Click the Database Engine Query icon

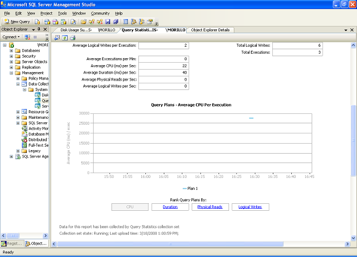tap(37, 21)
